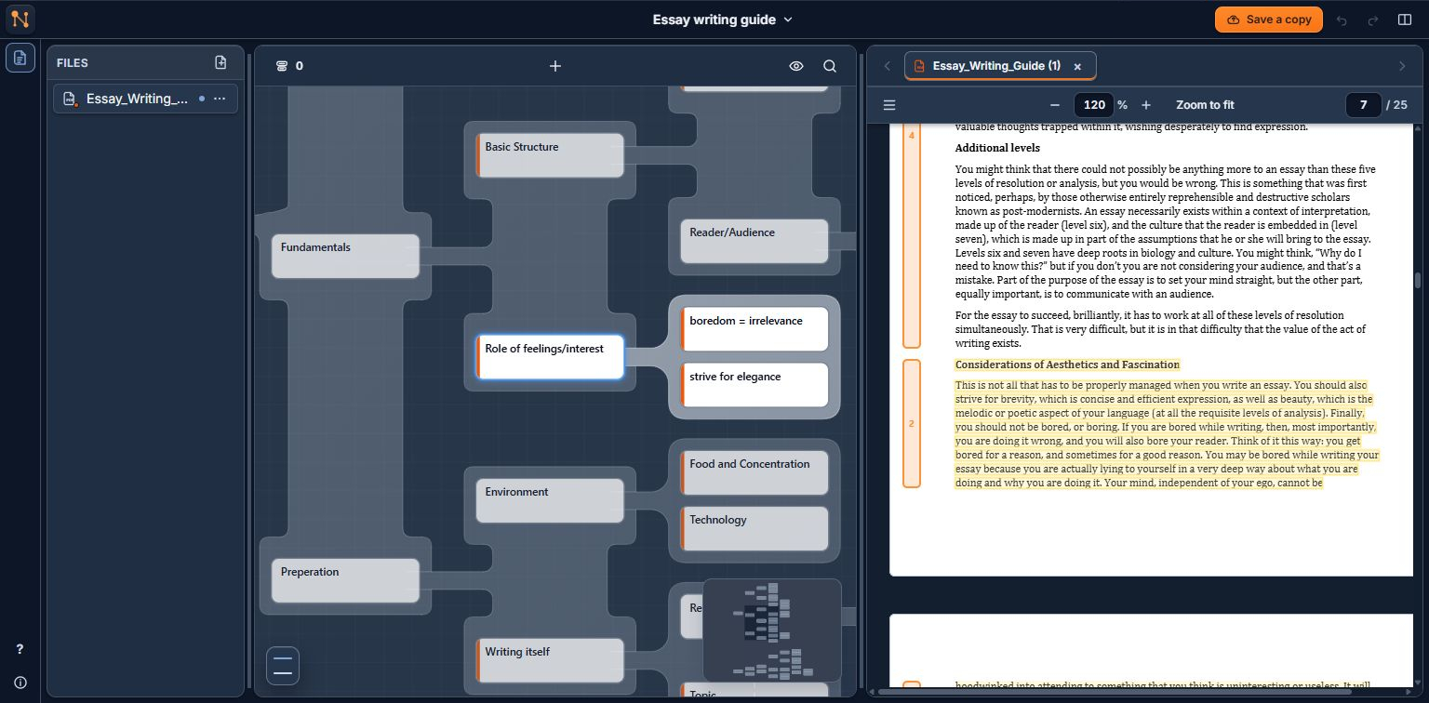This screenshot has width=1429, height=703.
Task: Select the boredom = irrelevance node
Action: pyautogui.click(x=755, y=329)
